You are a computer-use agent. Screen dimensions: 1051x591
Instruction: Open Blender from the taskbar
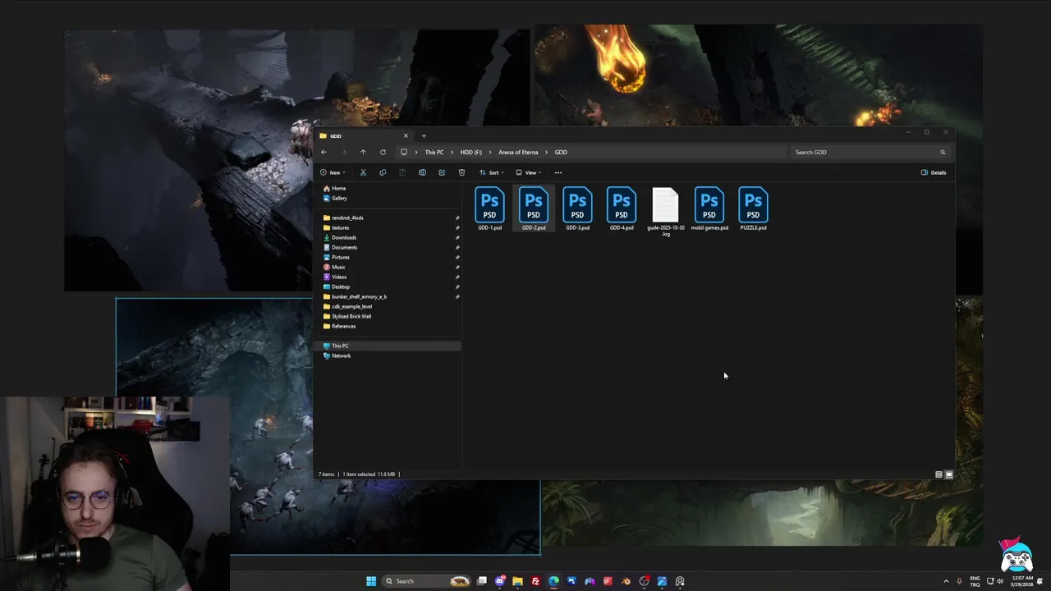click(x=626, y=581)
